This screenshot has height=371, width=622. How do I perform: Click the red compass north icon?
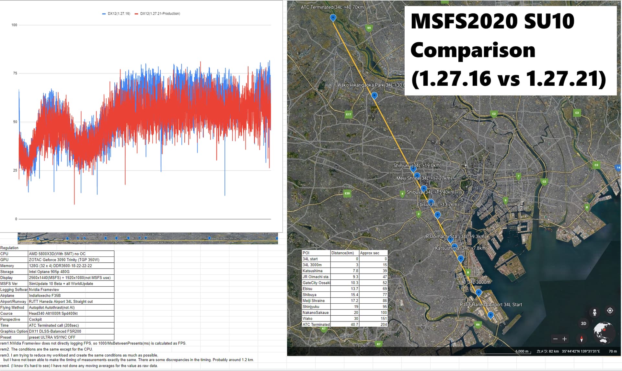point(582,339)
